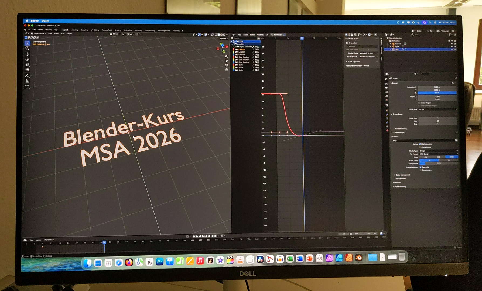Click the viewport pan hand icon

[227, 61]
